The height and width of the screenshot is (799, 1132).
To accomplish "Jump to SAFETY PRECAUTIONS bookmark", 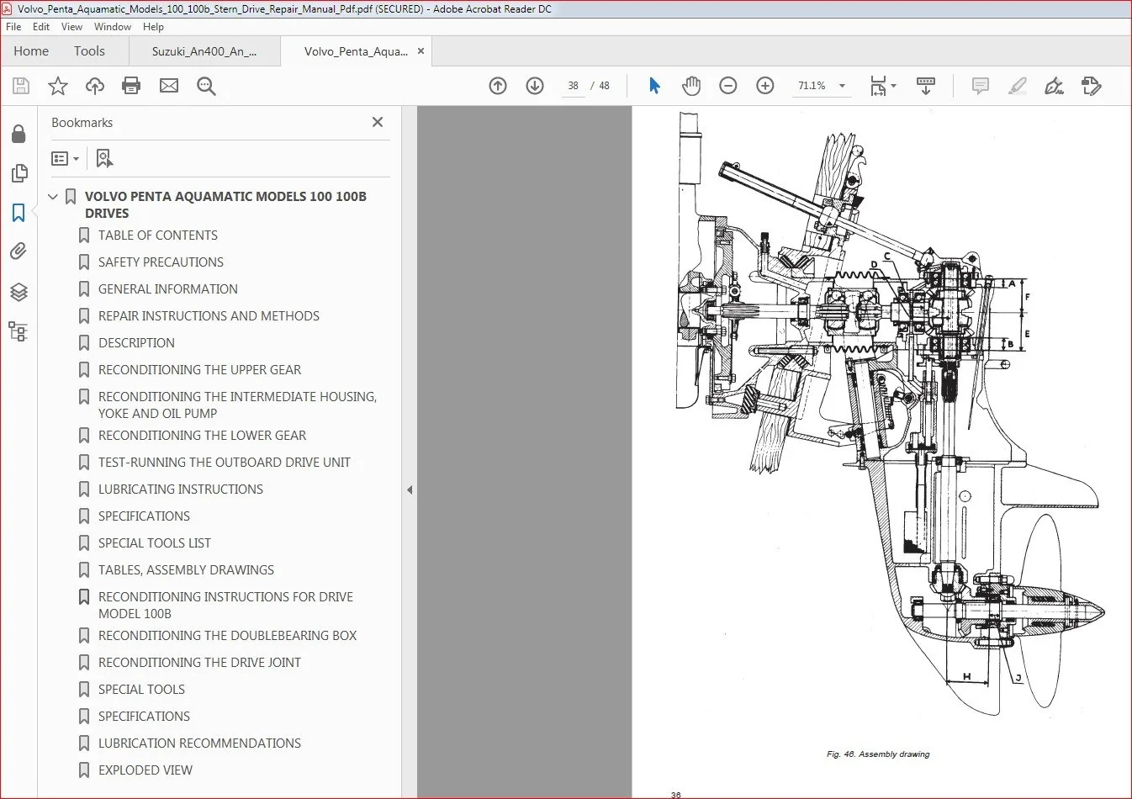I will coord(161,262).
